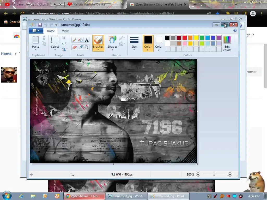Click the Cut scissors icon
This screenshot has width=267, height=200.
coord(44,38)
